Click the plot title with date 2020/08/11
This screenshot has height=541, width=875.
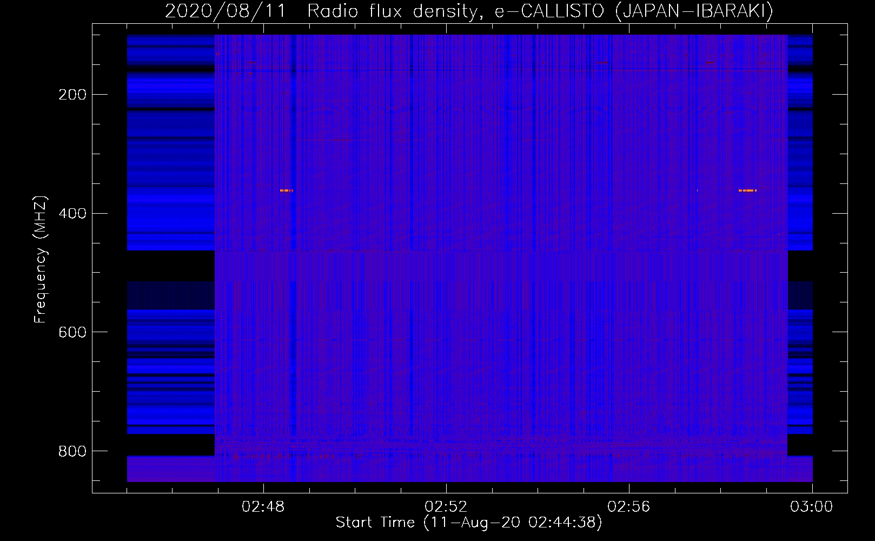point(469,11)
